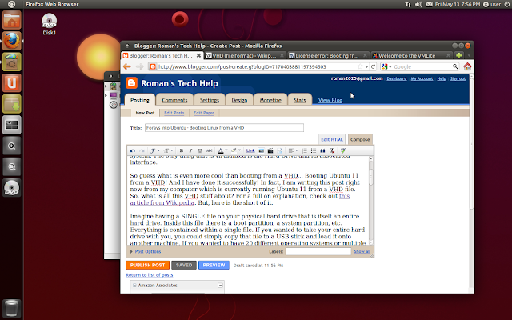The height and width of the screenshot is (320, 512).
Task: Open Ubuntu One from the launcher
Action: tap(12, 83)
